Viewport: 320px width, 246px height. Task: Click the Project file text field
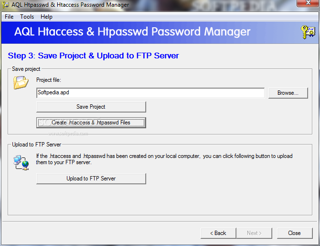point(150,93)
